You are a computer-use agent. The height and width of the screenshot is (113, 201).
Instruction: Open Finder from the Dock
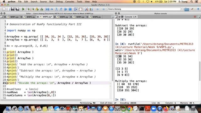click(8, 109)
